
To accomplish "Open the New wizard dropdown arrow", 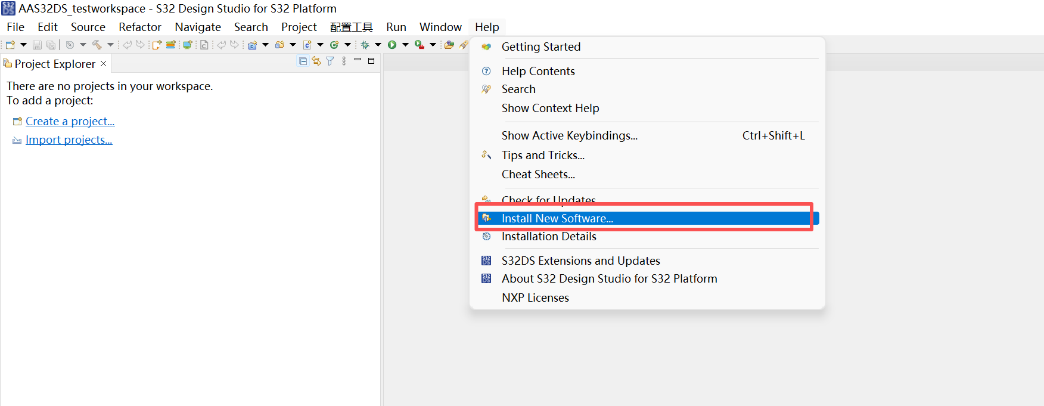I will pyautogui.click(x=24, y=45).
